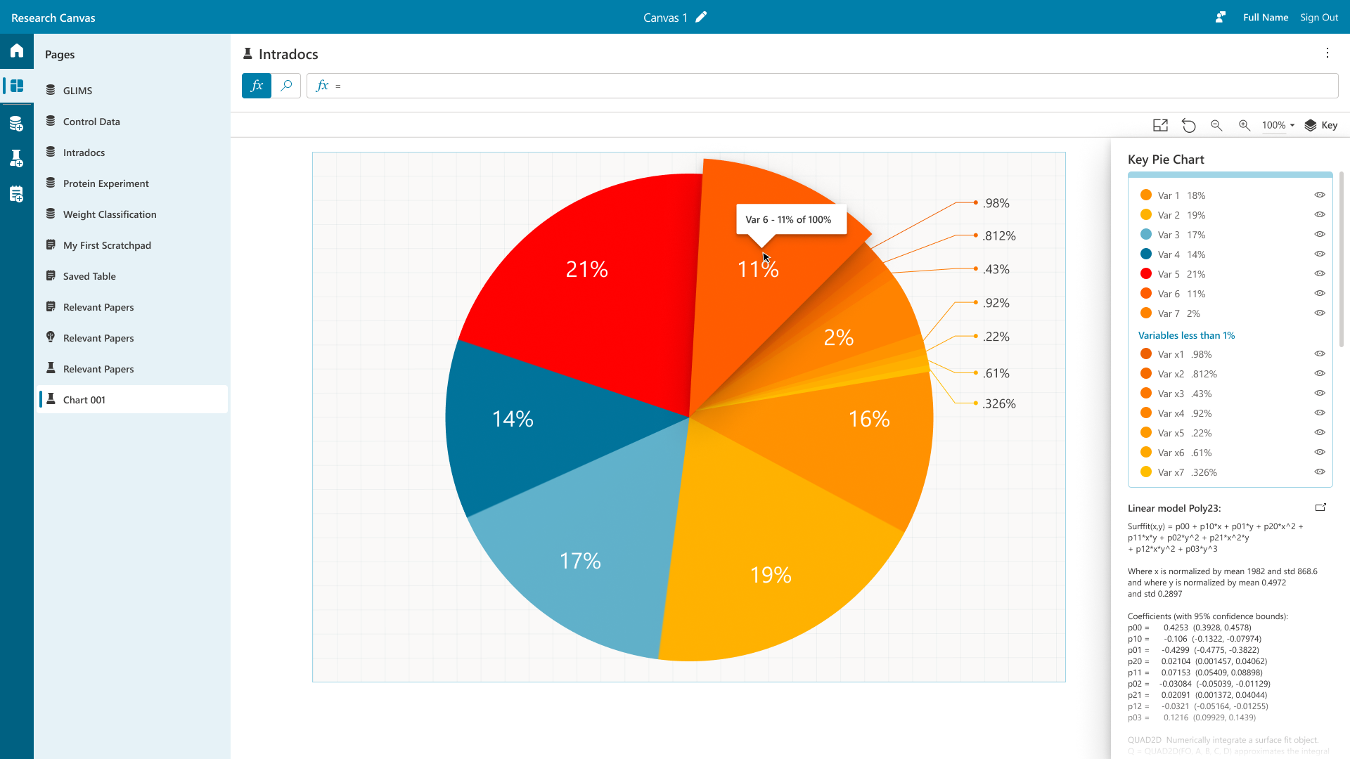Click the pencil icon to rename Canvas 1

point(701,18)
